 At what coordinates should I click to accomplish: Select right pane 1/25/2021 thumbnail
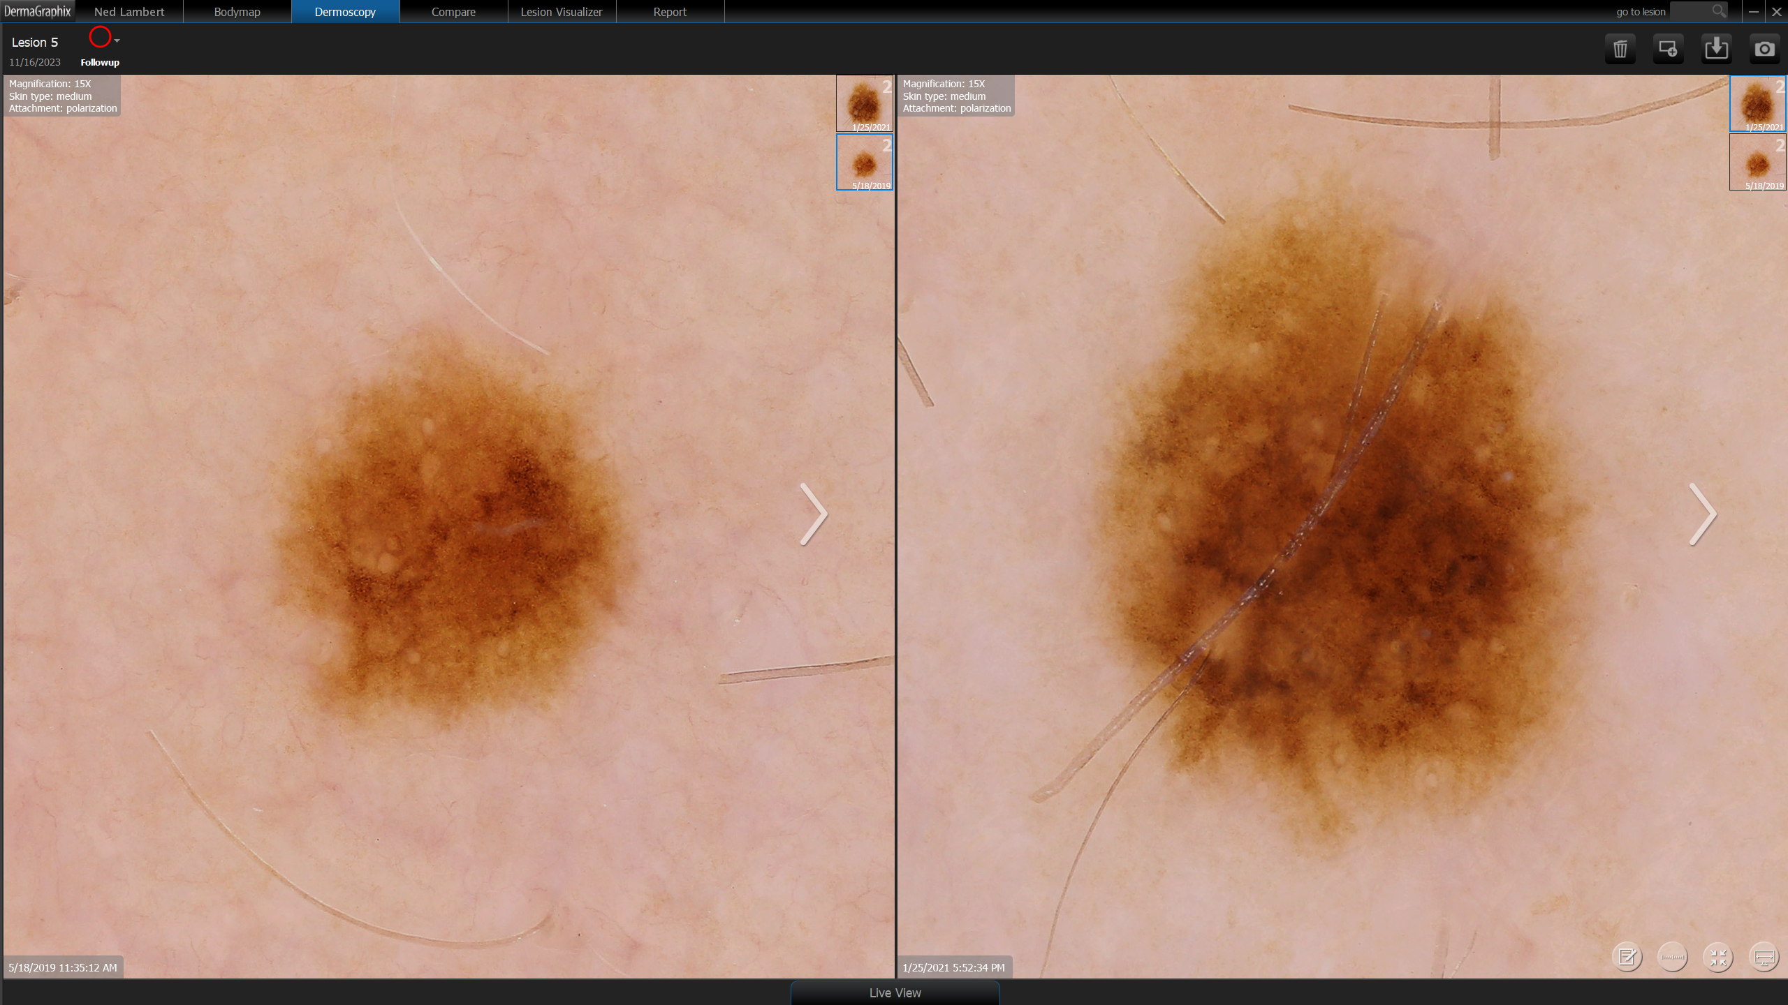point(1758,103)
